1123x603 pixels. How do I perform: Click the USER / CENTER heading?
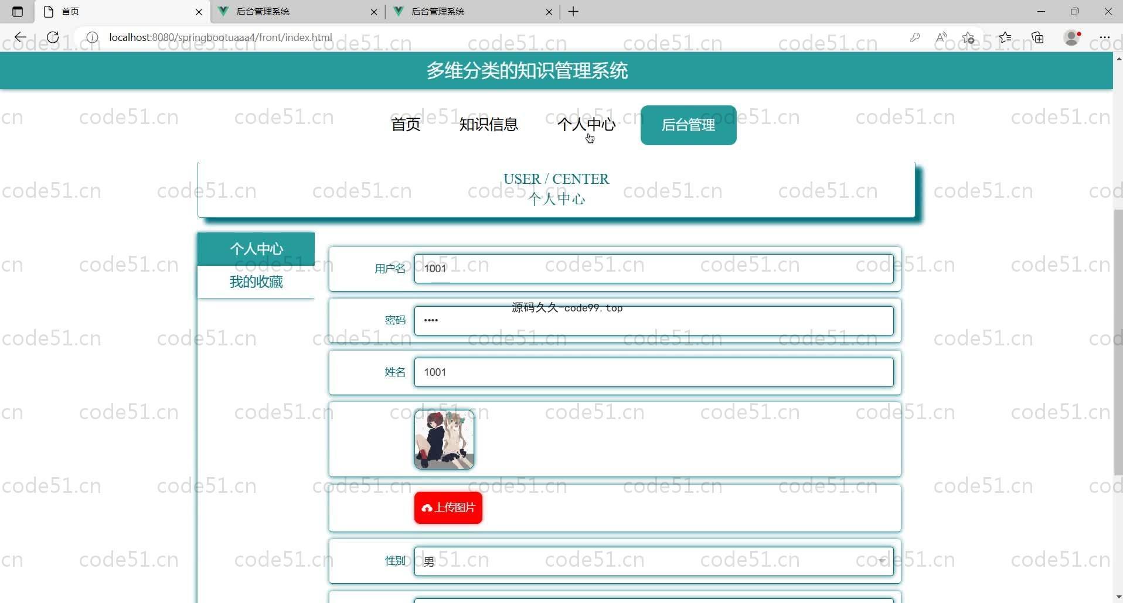tap(556, 179)
